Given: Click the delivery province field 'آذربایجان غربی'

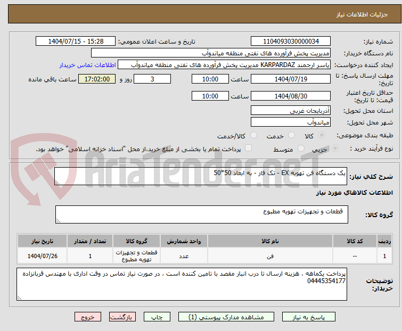Looking at the screenshot, I should [x=291, y=110].
